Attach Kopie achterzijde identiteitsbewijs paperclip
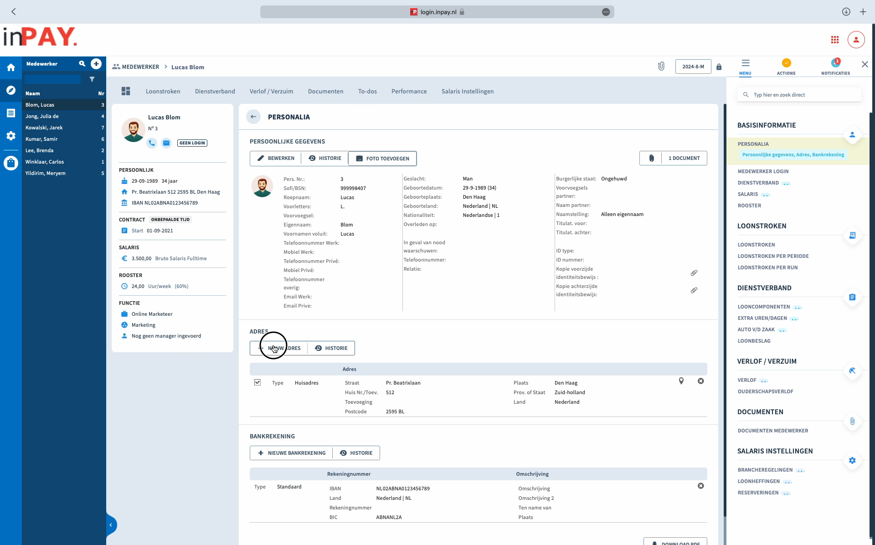 [694, 290]
